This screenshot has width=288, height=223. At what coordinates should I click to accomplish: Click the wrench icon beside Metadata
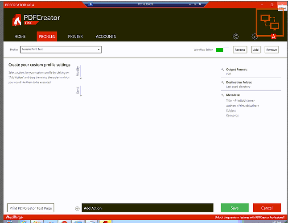(x=222, y=95)
